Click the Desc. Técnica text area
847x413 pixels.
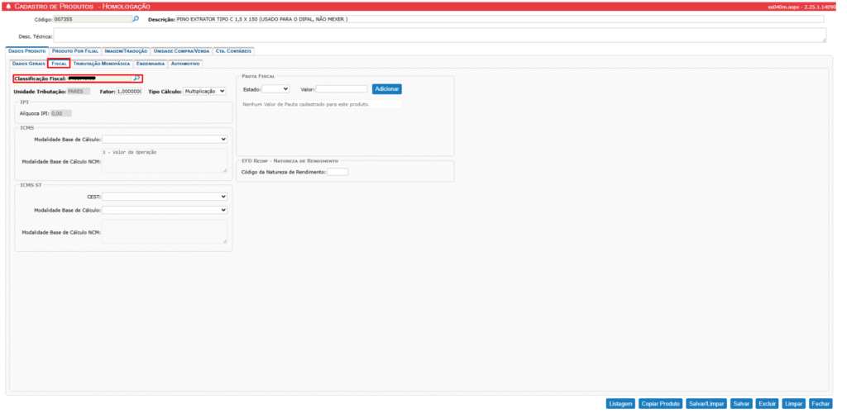438,36
